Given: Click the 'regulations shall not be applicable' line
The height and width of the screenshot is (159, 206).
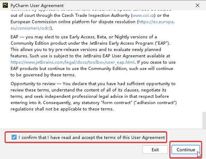Looking at the screenshot, I should (62, 109).
